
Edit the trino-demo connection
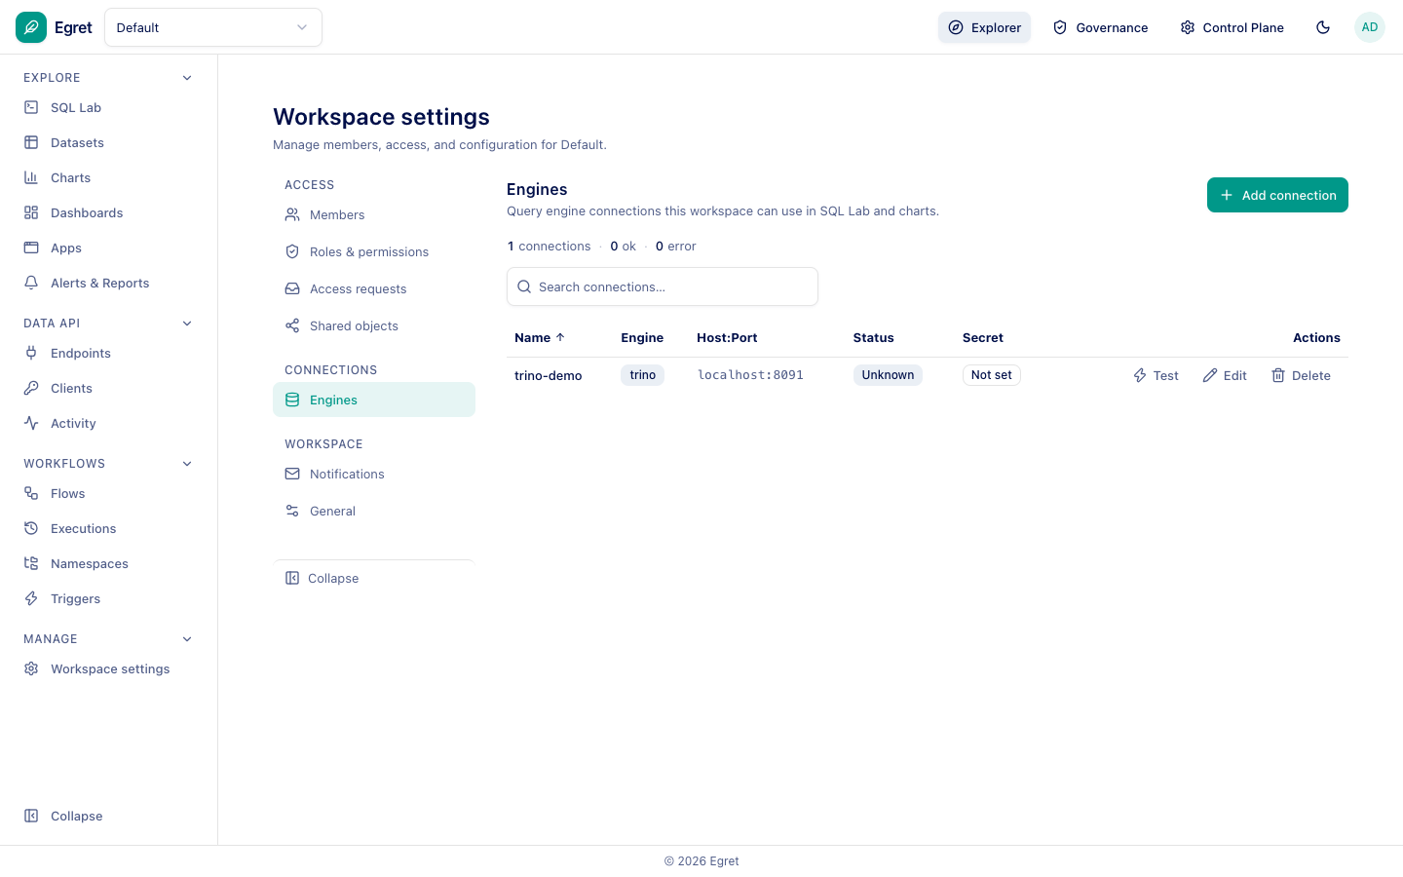click(x=1225, y=375)
